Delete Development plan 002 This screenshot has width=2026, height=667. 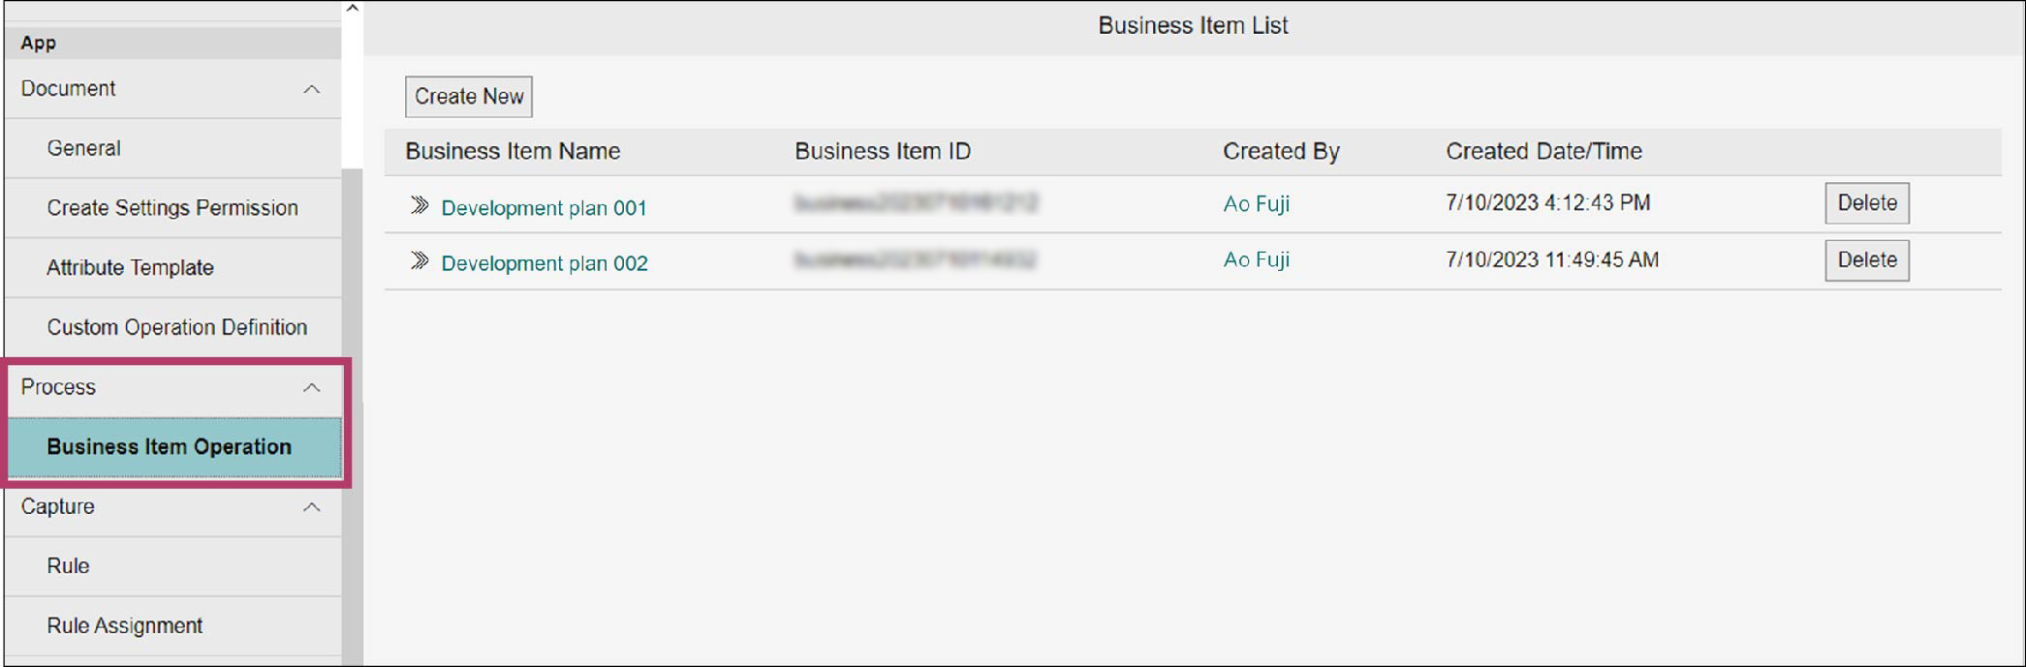pos(1866,260)
